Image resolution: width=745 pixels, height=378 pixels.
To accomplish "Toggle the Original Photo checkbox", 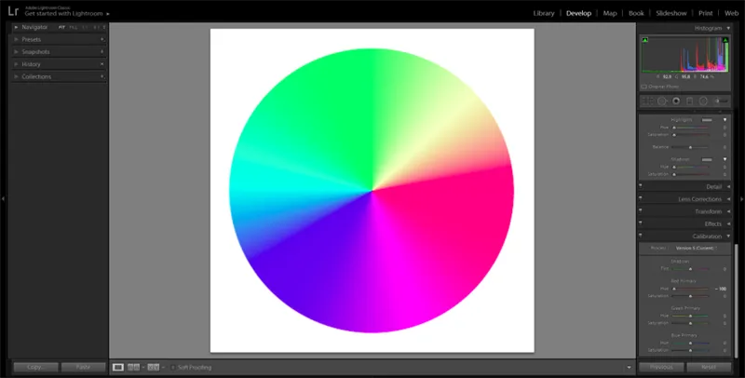I will pyautogui.click(x=643, y=86).
